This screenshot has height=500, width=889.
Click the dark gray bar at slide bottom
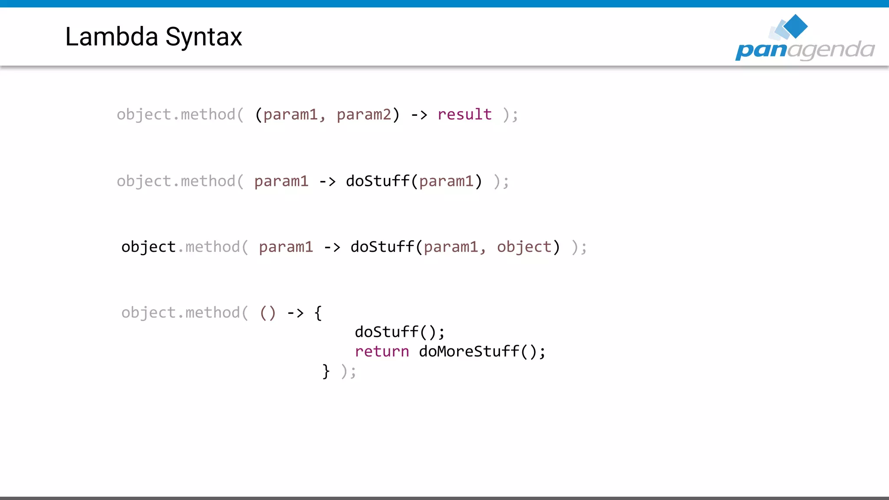click(444, 498)
